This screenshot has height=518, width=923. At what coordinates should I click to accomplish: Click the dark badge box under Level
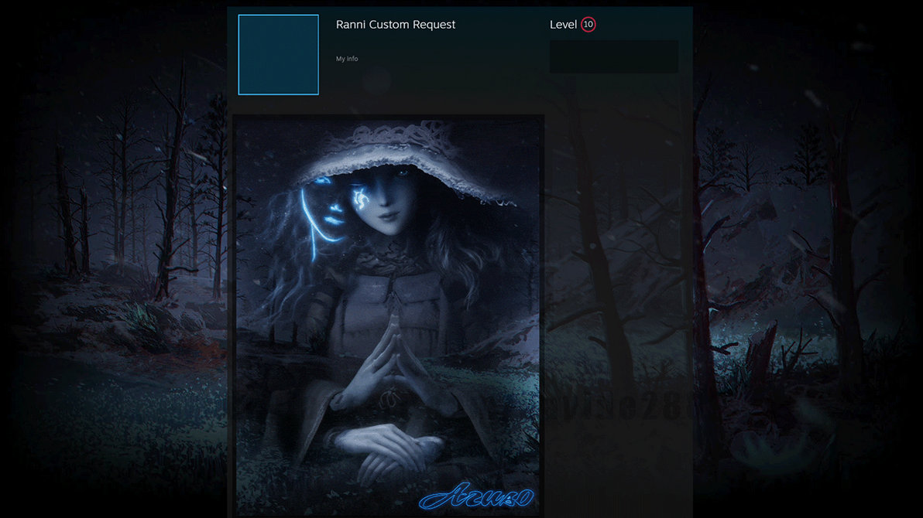point(613,56)
